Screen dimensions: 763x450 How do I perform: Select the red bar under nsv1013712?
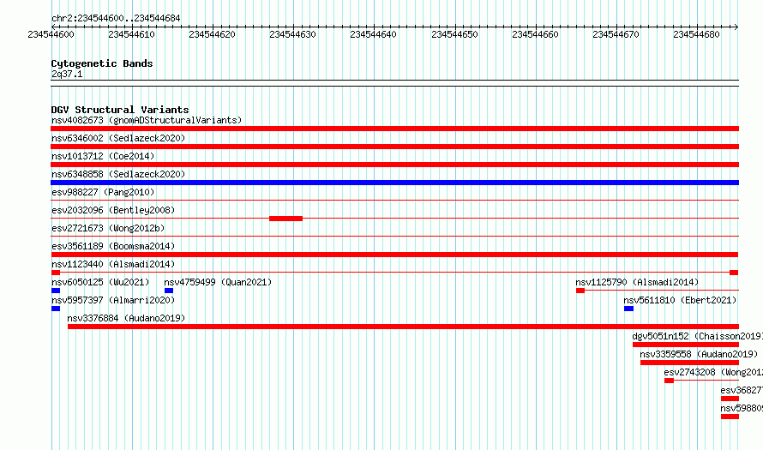tap(394, 165)
